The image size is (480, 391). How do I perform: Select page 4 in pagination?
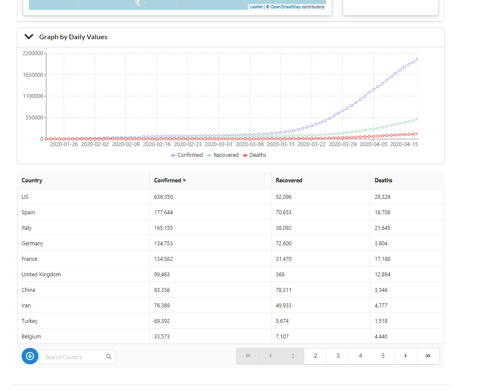360,356
